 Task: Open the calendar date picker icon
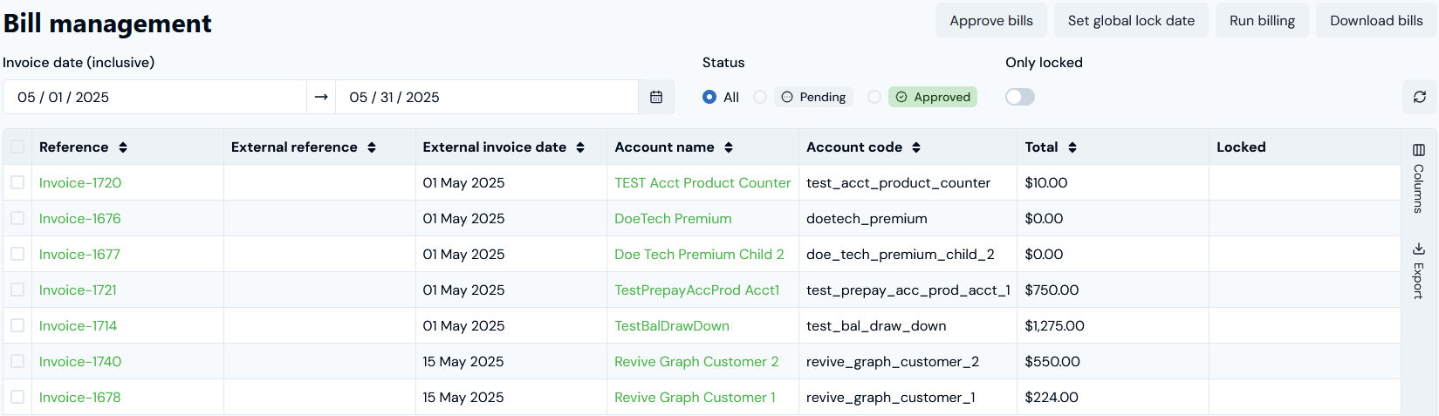pyautogui.click(x=656, y=98)
